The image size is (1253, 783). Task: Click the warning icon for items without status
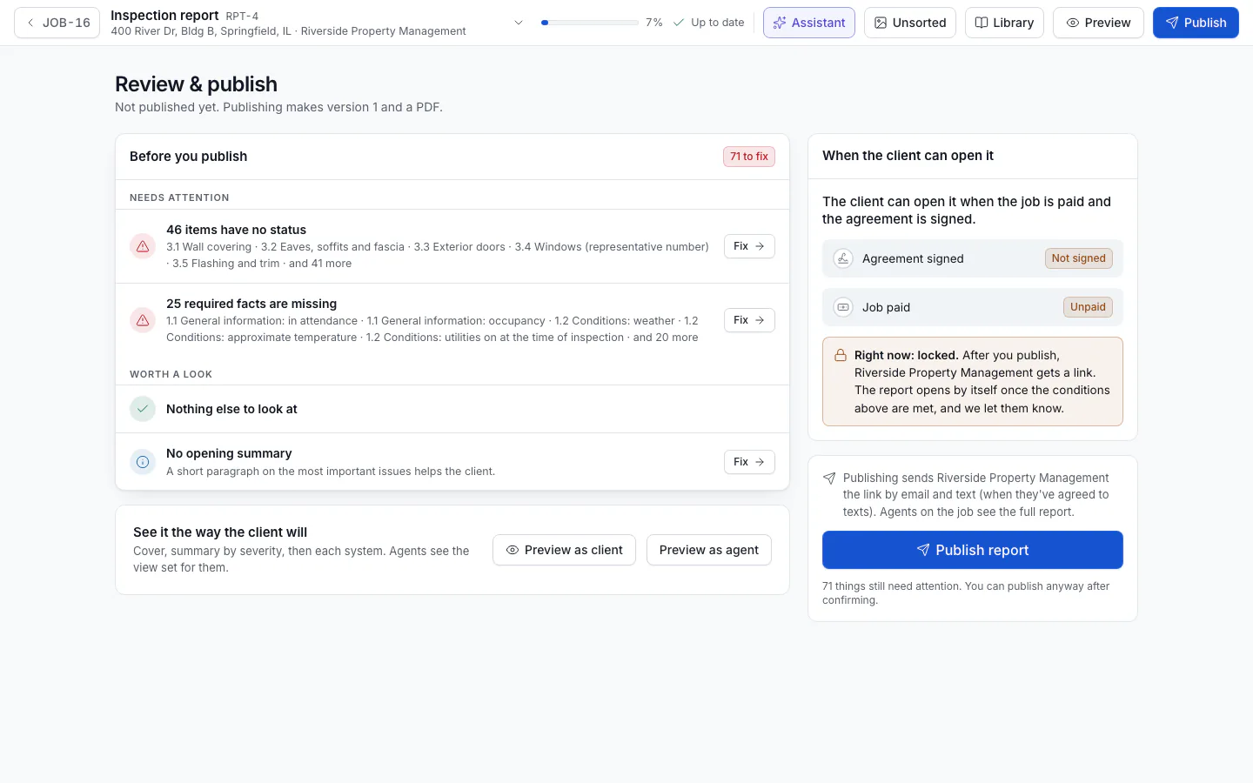click(143, 246)
